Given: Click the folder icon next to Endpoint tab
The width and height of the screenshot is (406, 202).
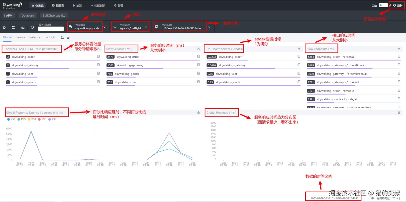Looking at the screenshot, I should pos(63,37).
